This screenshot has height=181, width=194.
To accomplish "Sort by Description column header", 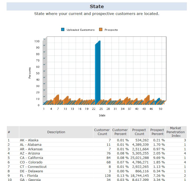I will point(56,132).
